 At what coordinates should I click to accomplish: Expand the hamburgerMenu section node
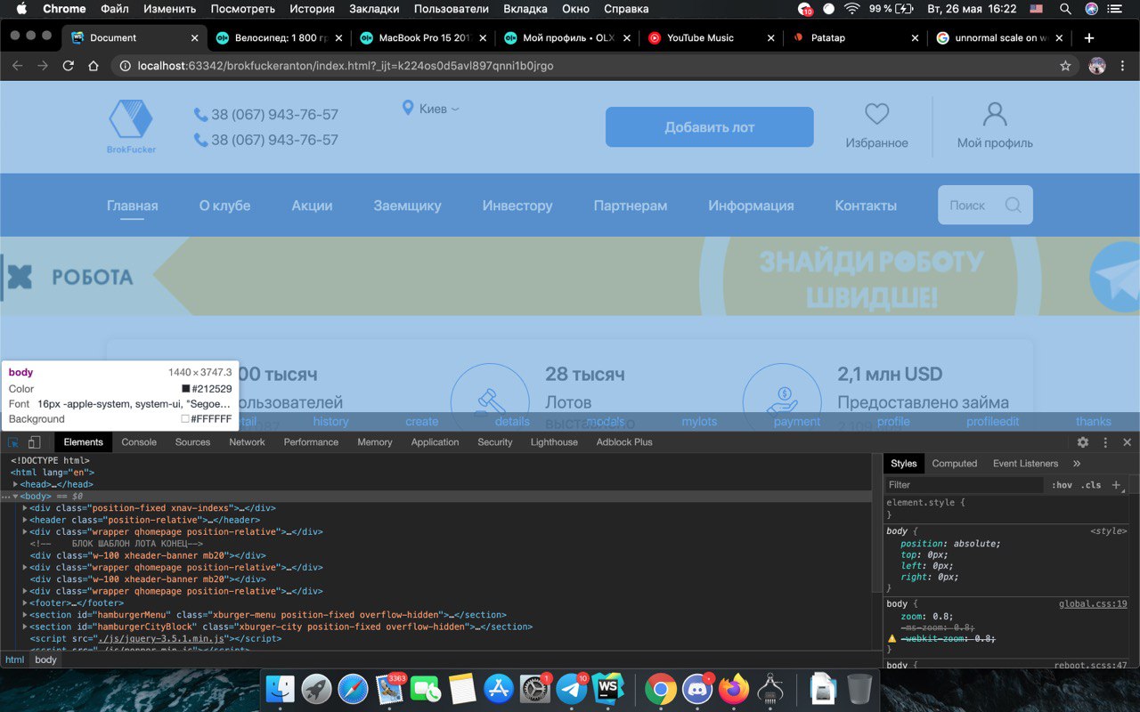pos(25,615)
